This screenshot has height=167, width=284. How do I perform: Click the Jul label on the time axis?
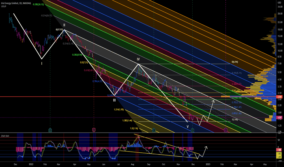(118, 164)
